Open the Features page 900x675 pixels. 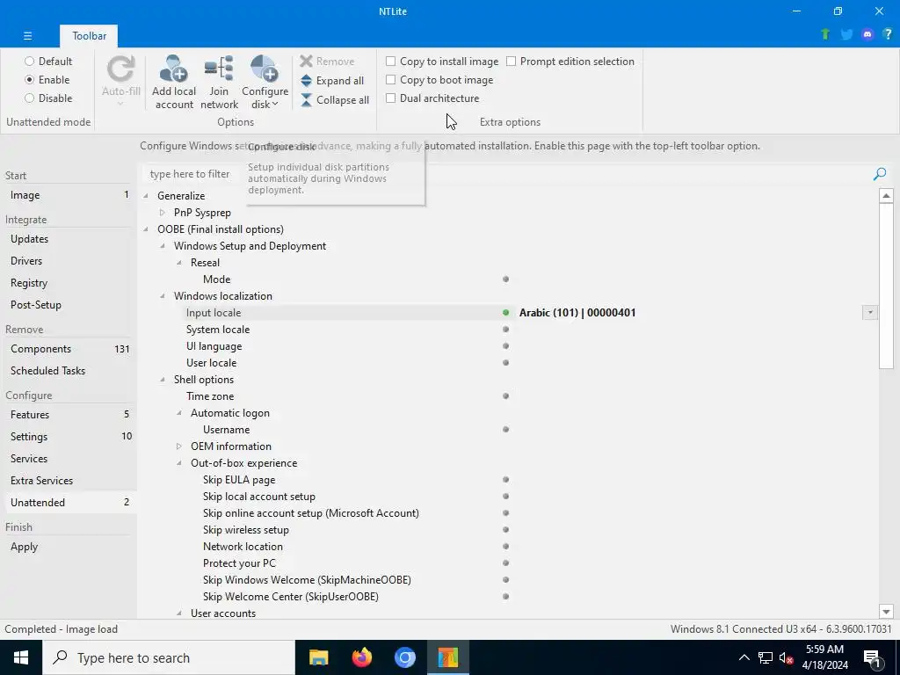(x=69, y=415)
